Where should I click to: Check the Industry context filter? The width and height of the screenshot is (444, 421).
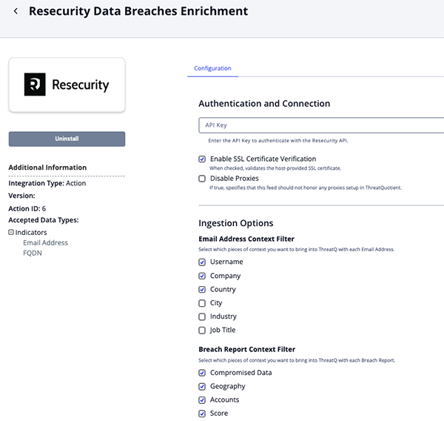coord(202,316)
